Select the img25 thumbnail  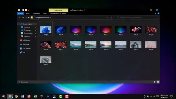pyautogui.click(x=151, y=29)
